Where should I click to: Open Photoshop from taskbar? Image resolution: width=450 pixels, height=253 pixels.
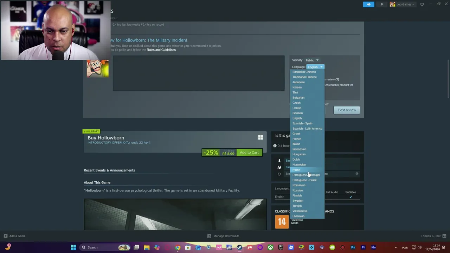point(353,247)
